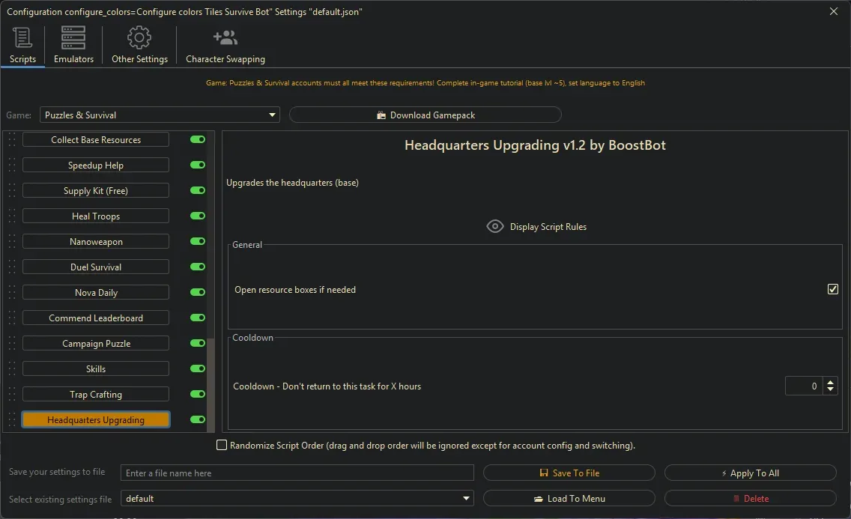This screenshot has height=519, width=851.
Task: Click the Other Settings gear icon
Action: 139,38
